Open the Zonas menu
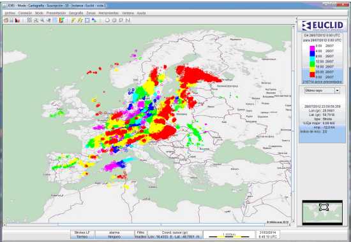Image resolution: width=351 pixels, height=242 pixels. [91, 13]
